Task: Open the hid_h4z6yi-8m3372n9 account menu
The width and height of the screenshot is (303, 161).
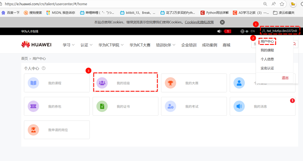Action: click(280, 31)
